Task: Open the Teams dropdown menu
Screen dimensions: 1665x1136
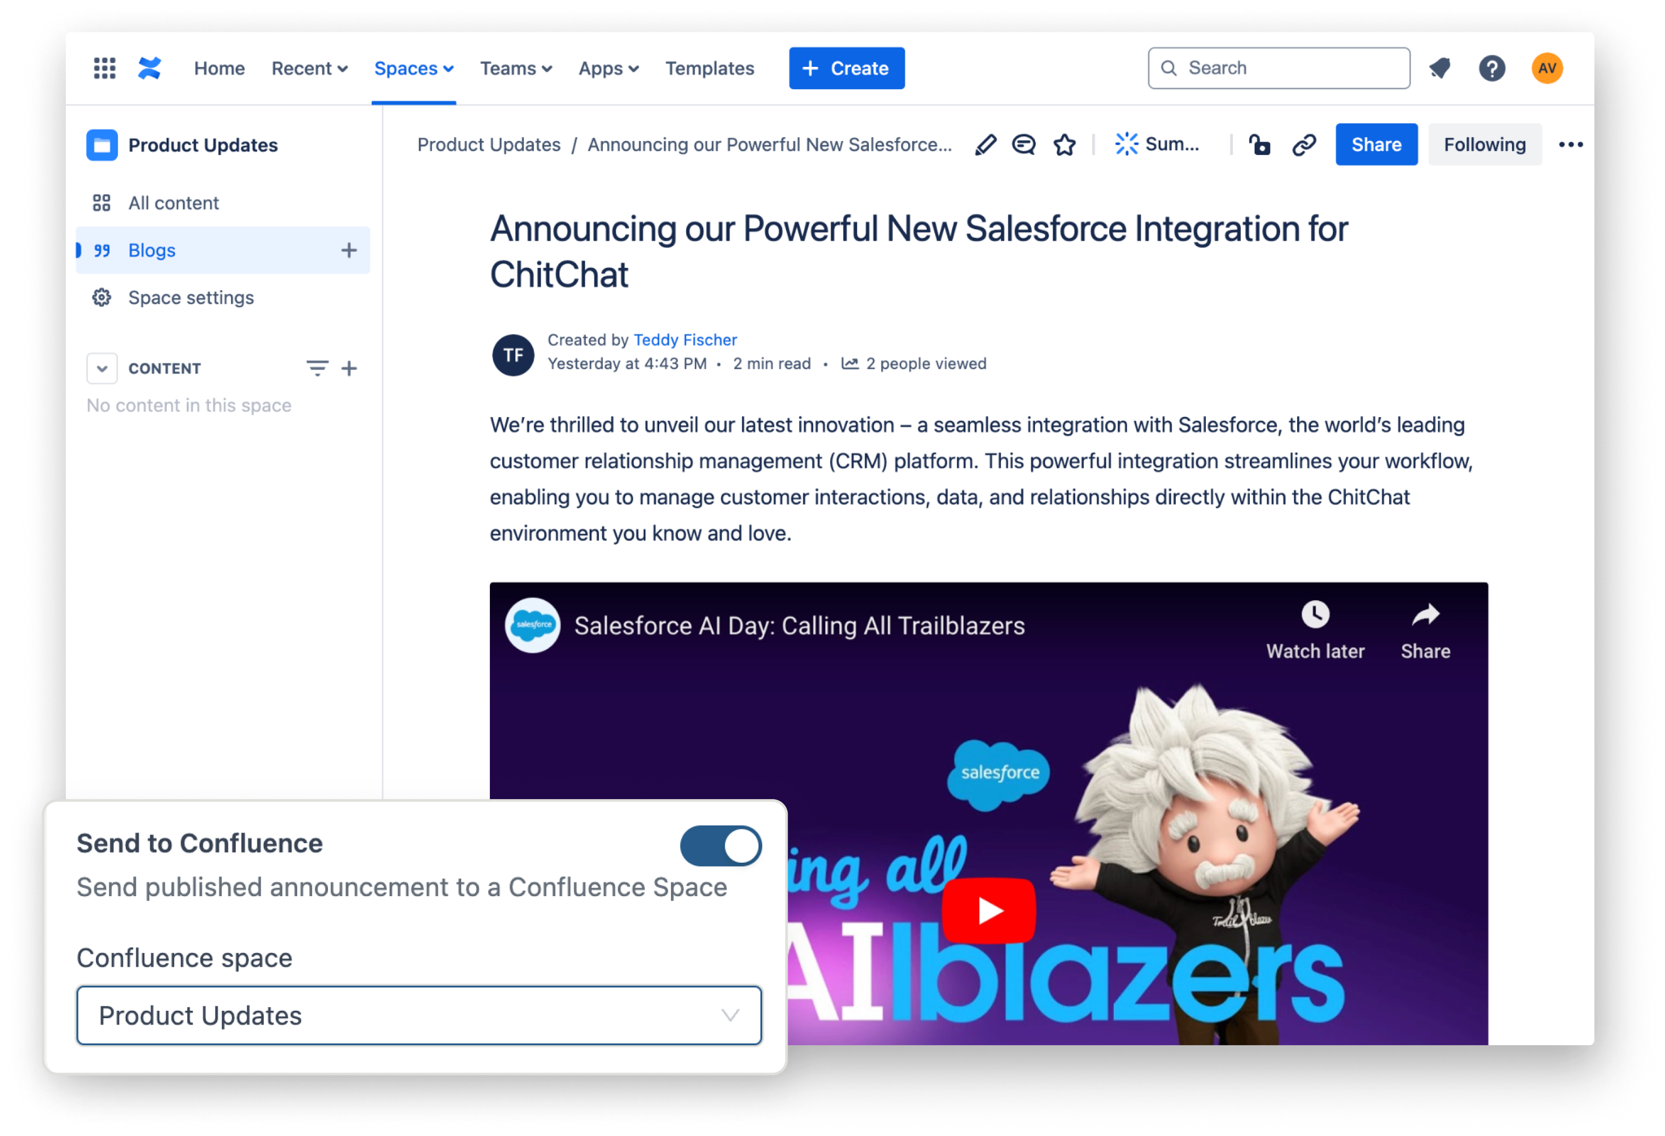Action: [516, 68]
